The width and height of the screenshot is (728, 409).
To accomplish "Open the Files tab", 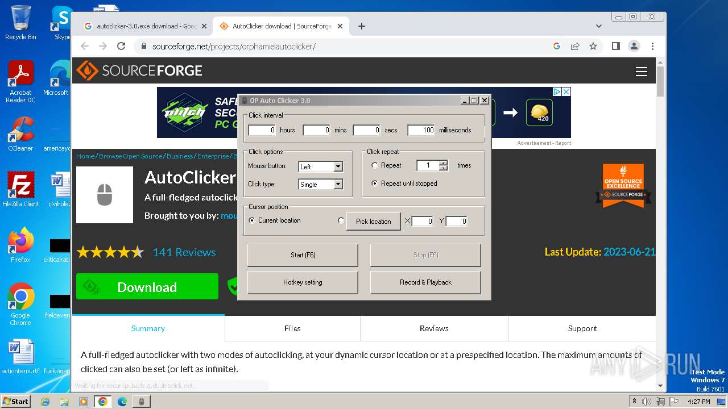I will pyautogui.click(x=292, y=328).
